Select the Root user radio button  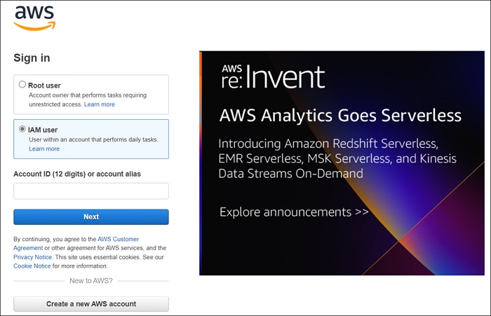22,85
